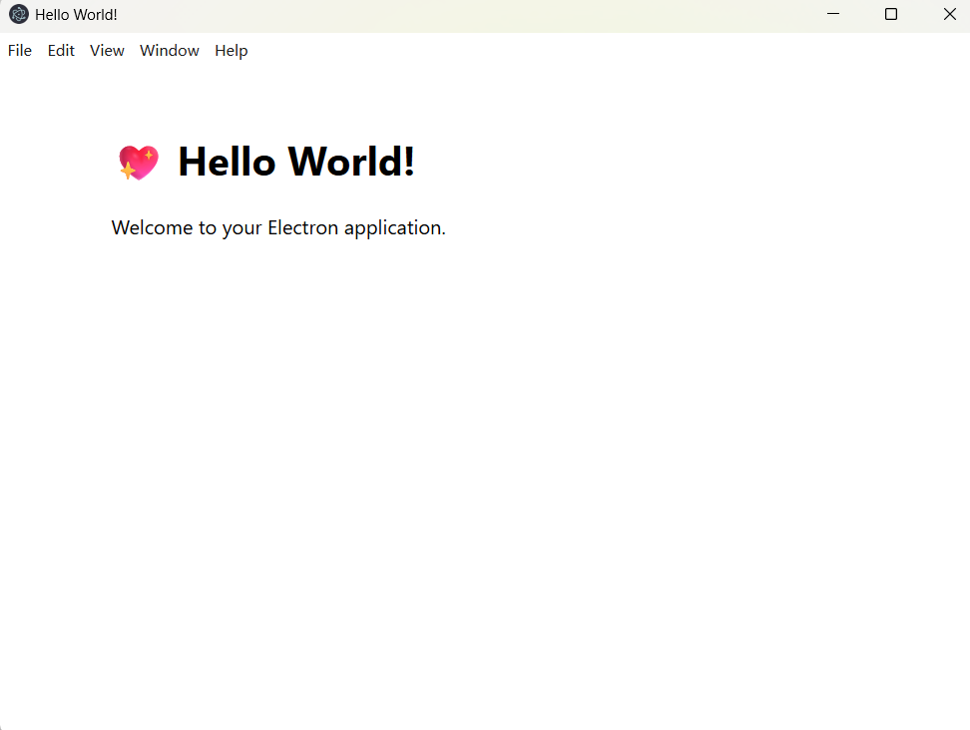Maximize the Hello World window
Viewport: 970px width, 730px height.
point(891,14)
